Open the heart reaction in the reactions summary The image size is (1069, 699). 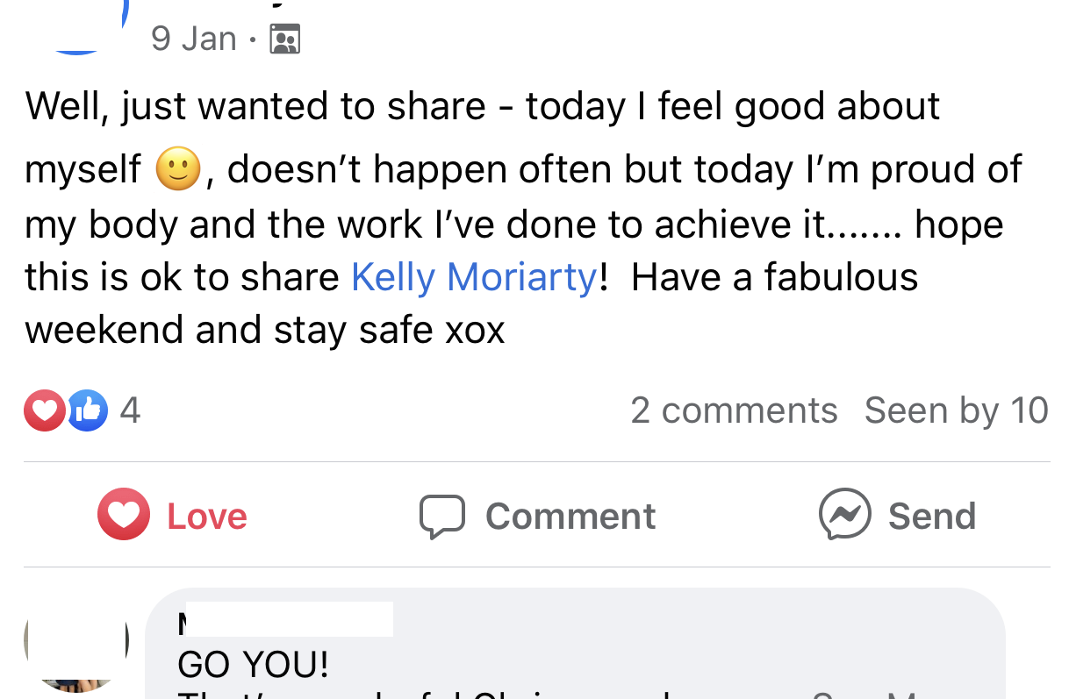[44, 410]
